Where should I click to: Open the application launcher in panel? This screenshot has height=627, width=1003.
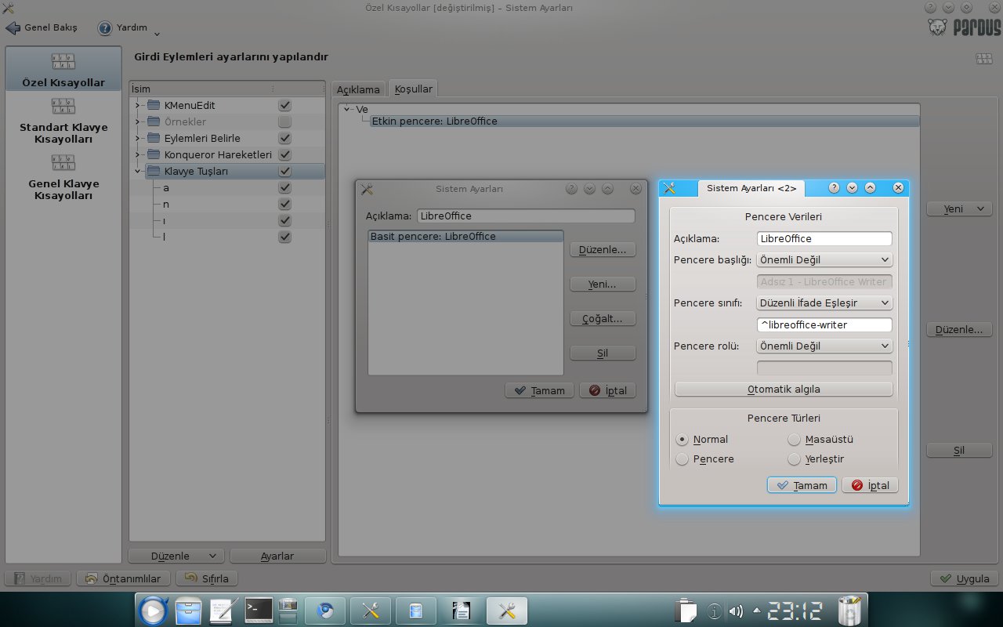(x=152, y=611)
